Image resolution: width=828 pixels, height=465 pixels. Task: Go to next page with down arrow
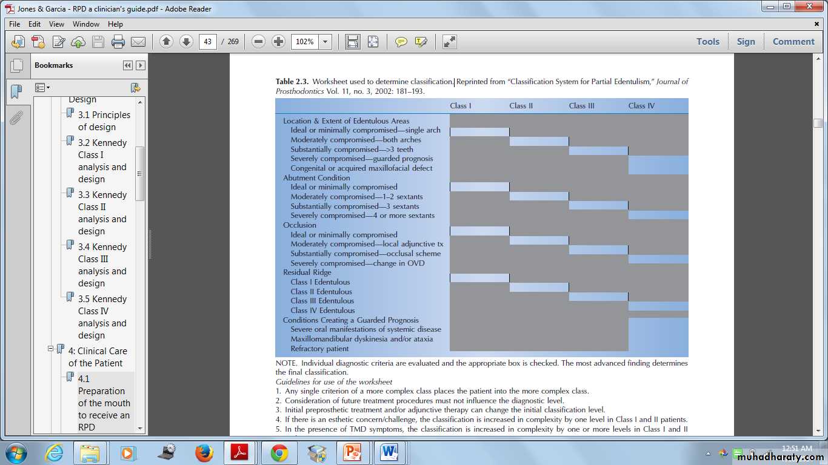[186, 42]
